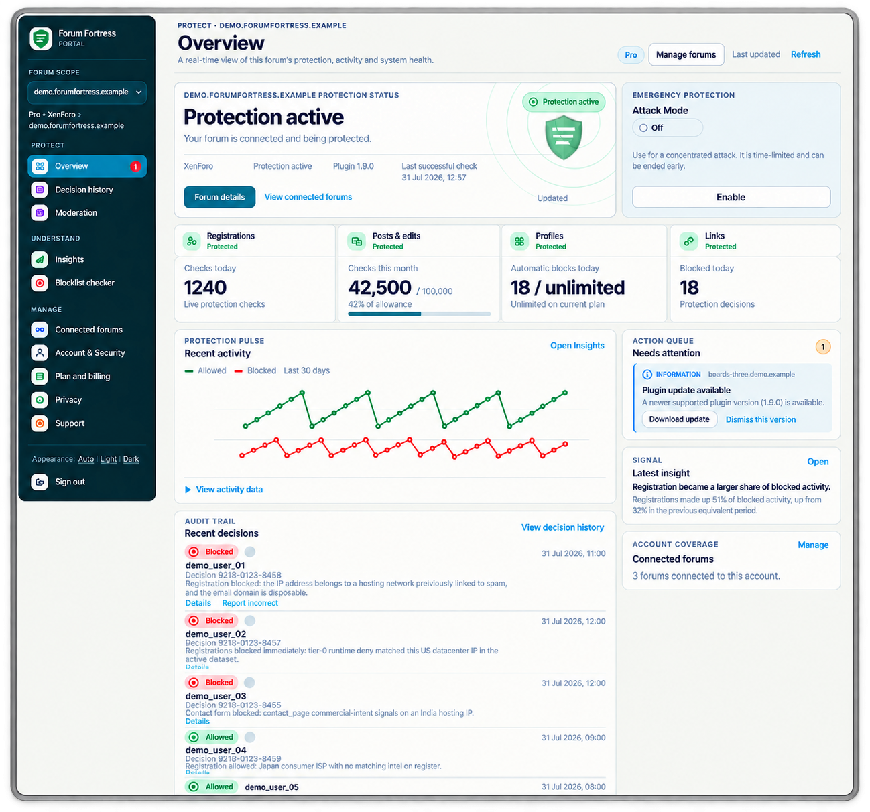Viewport: 870px width, 812px height.
Task: Open Decision history page
Action: click(x=87, y=190)
